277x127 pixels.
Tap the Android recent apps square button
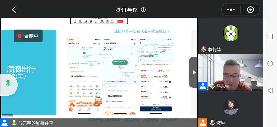(x=270, y=36)
